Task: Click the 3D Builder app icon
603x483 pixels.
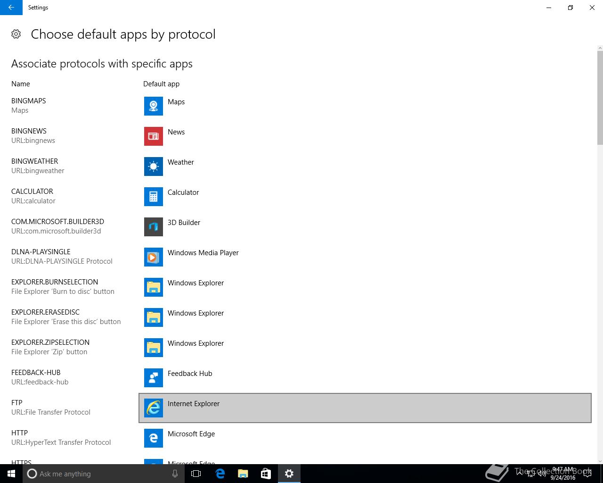Action: [x=154, y=227]
